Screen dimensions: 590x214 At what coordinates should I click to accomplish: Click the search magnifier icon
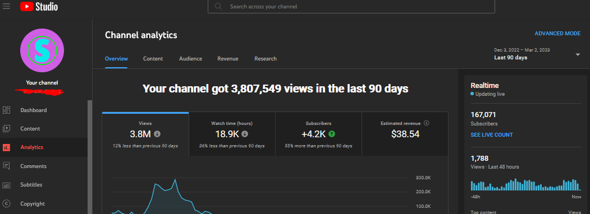coord(218,6)
